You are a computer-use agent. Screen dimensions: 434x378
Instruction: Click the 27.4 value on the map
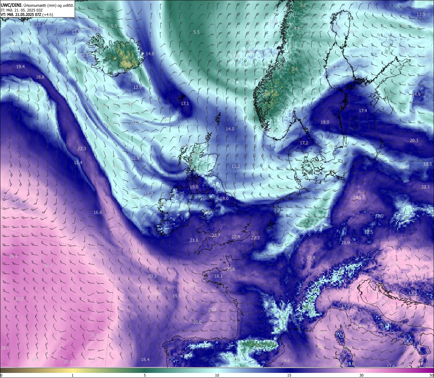coord(212,310)
